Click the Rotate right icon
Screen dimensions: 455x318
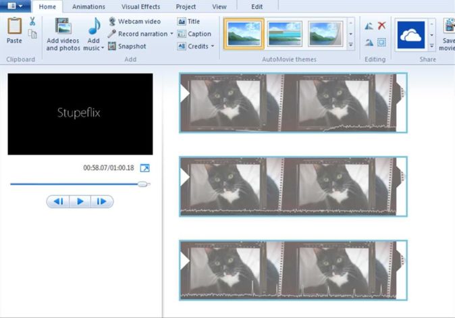[369, 43]
